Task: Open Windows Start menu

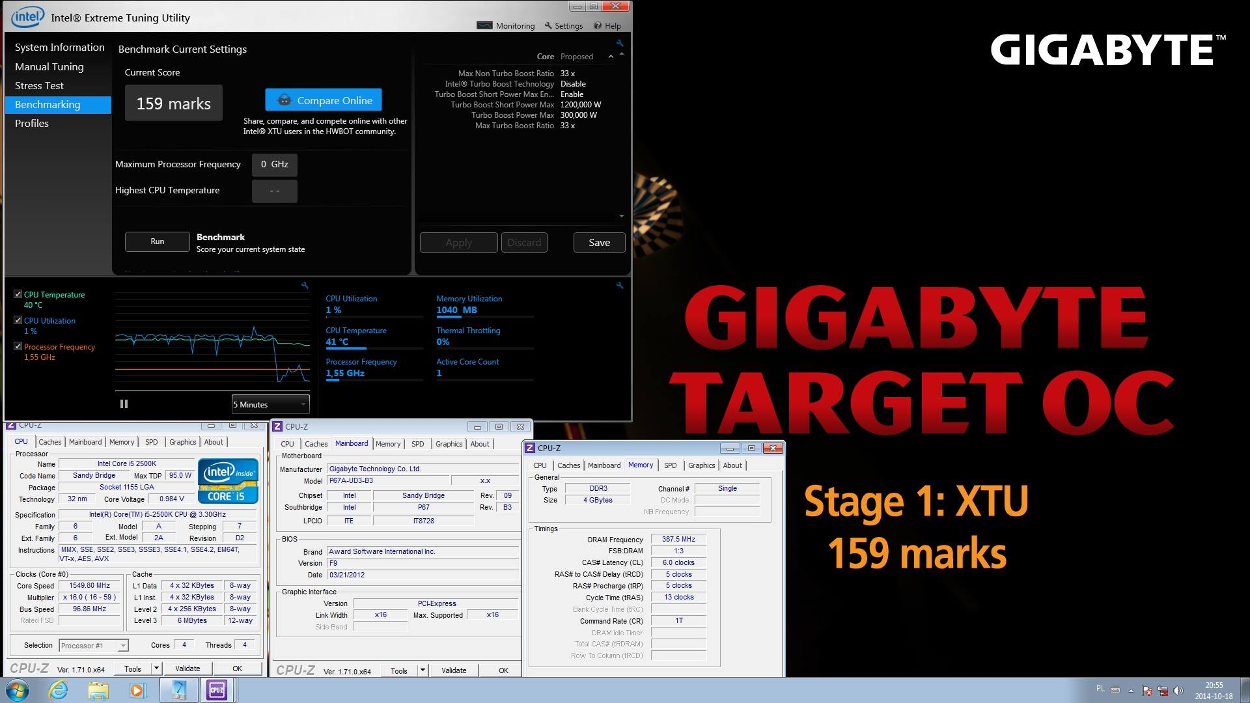Action: (x=18, y=690)
